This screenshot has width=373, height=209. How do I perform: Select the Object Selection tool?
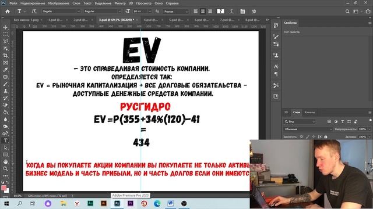pos(5,49)
